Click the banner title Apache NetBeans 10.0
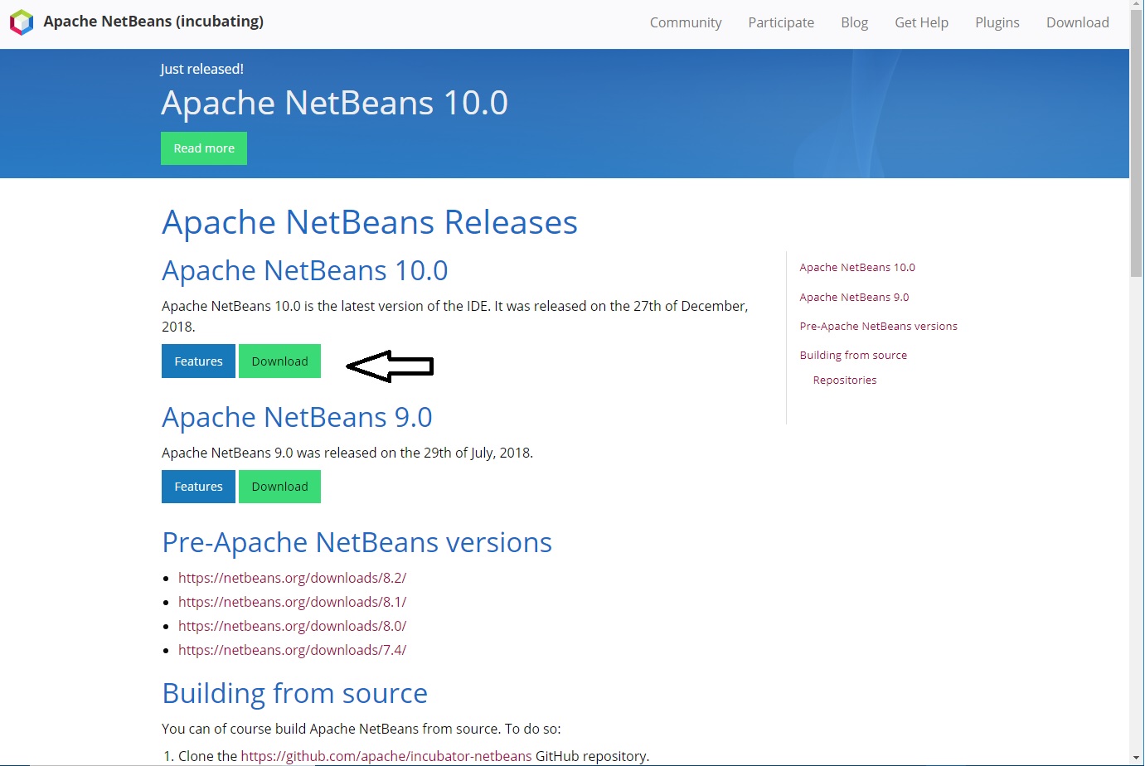Viewport: 1145px width, 766px height. pos(334,103)
